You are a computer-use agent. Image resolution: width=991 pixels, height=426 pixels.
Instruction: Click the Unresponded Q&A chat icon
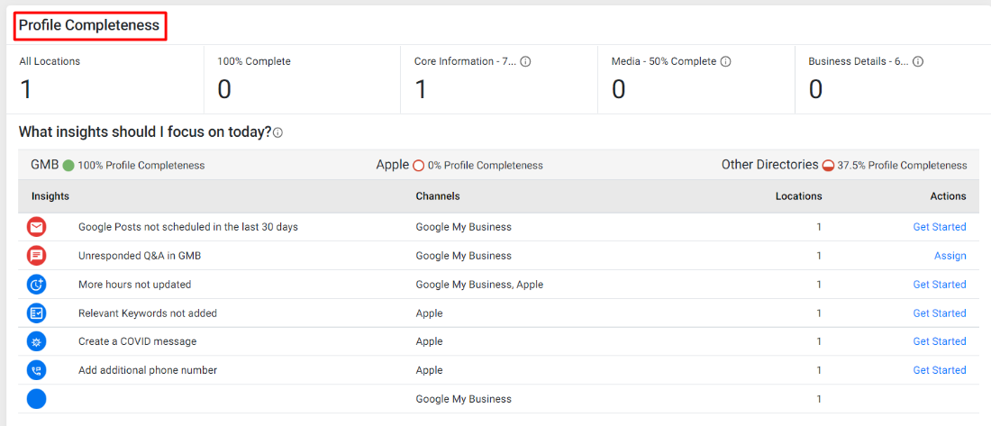pos(37,256)
